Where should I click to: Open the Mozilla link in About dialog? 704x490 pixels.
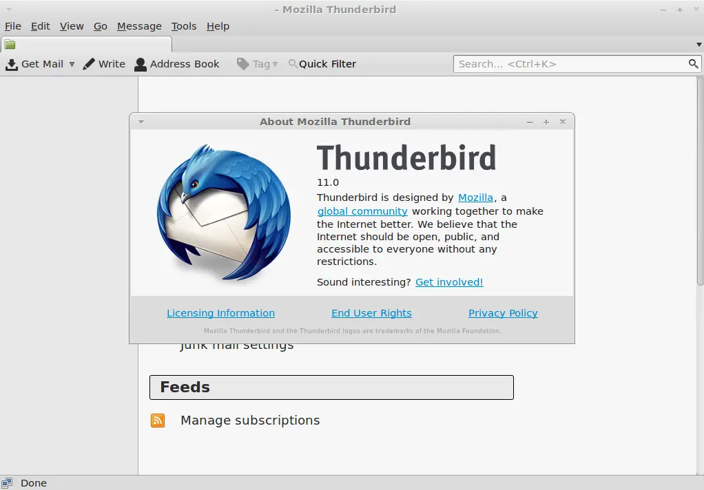pos(475,198)
